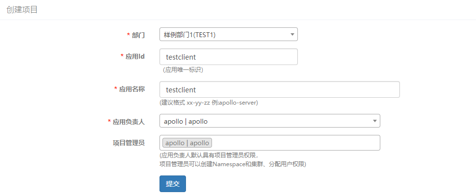476x196 pixels.
Task: Click the 应用Id field label
Action: [x=135, y=56]
